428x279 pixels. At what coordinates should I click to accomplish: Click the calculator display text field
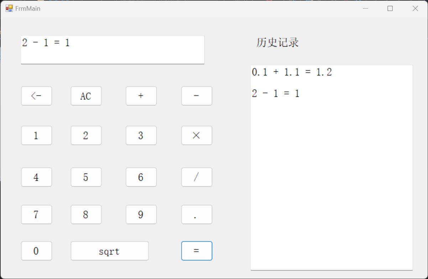point(113,50)
